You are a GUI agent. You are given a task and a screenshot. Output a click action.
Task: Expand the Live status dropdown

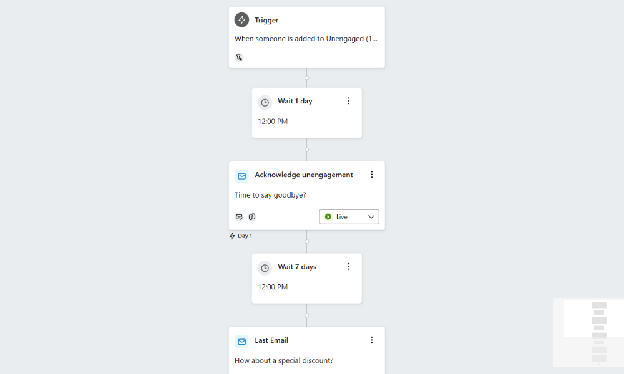[371, 217]
